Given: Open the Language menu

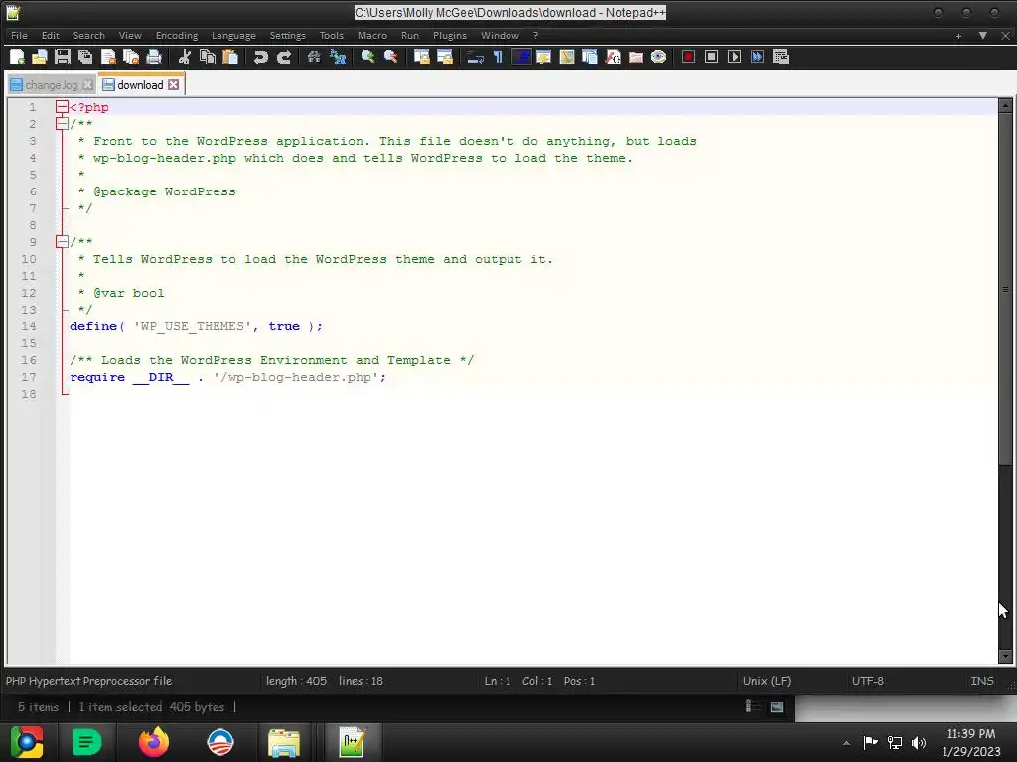Looking at the screenshot, I should 233,35.
